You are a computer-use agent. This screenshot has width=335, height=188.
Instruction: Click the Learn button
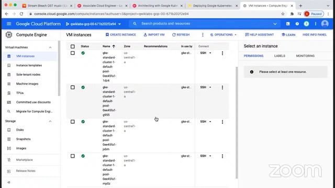(288, 35)
